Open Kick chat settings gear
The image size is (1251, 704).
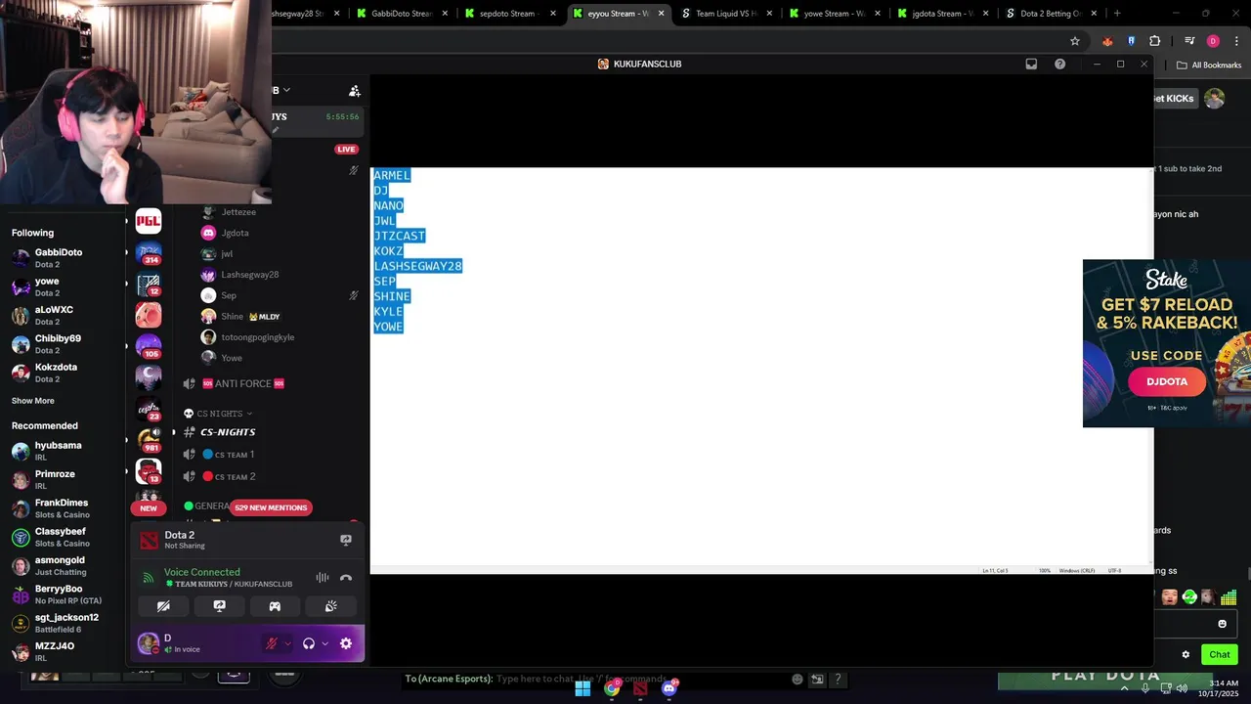point(1186,655)
